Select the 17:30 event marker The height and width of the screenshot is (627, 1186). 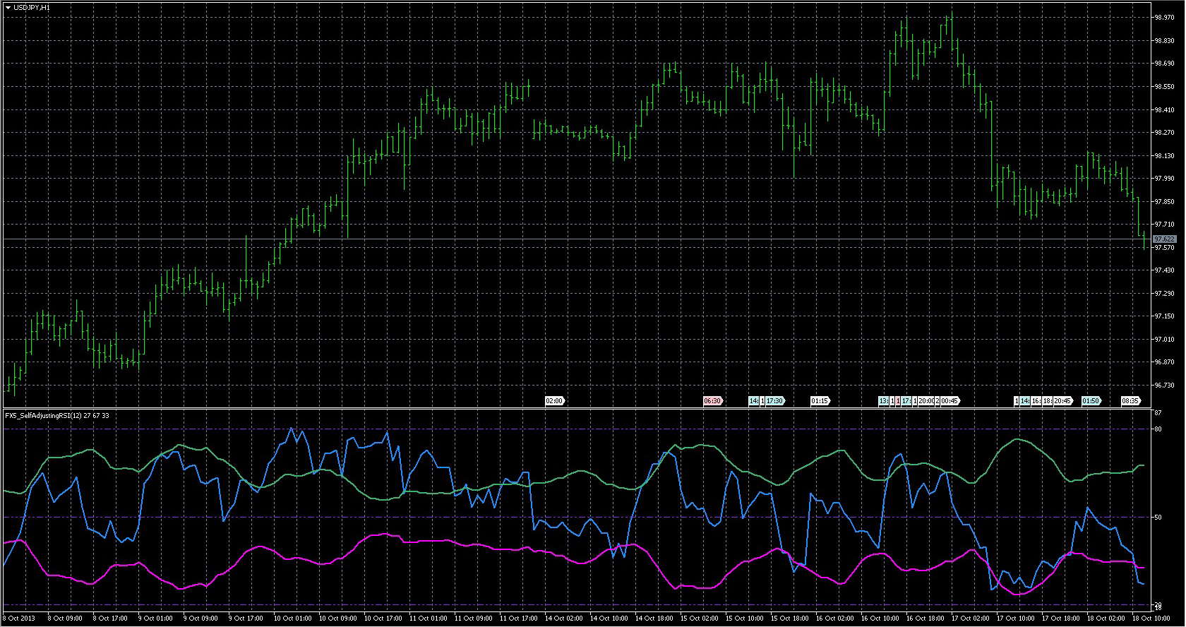point(775,401)
